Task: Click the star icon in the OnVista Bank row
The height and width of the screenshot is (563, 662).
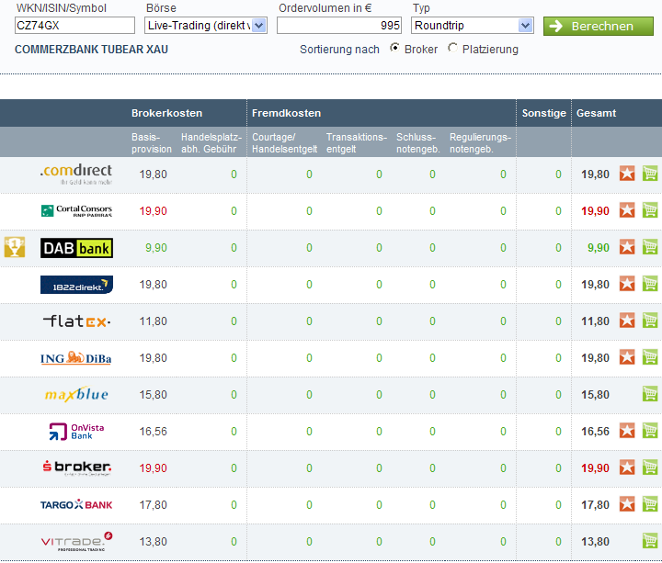Action: (627, 430)
